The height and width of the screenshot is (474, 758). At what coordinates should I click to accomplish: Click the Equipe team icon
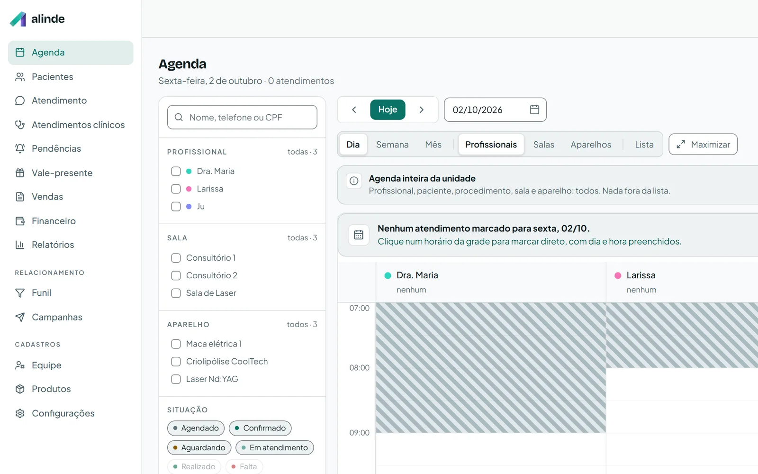(20, 365)
